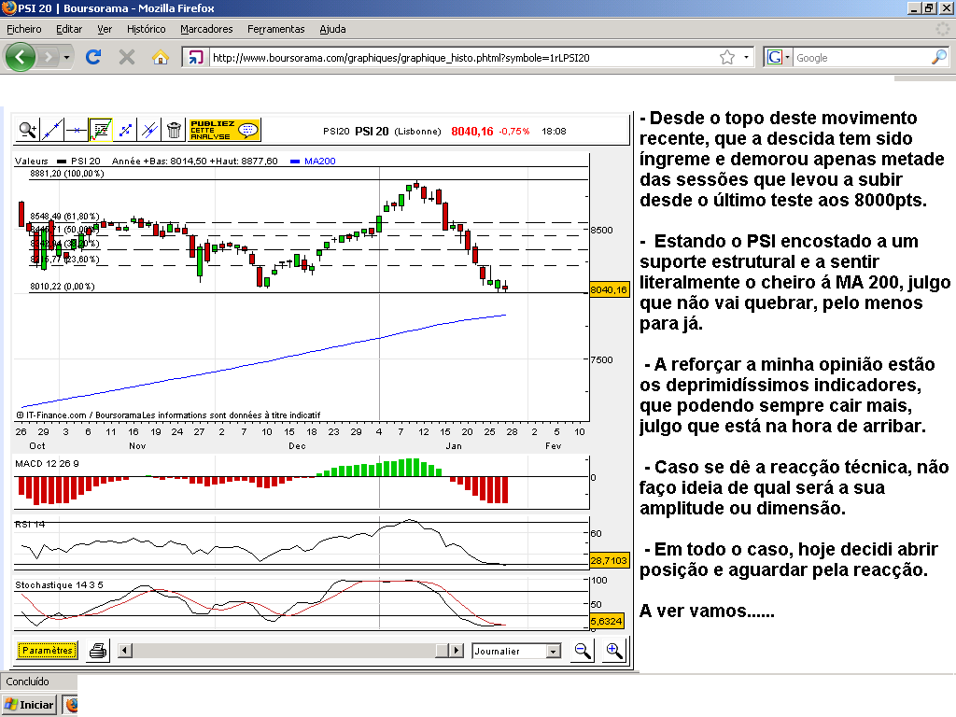
Task: Click the trash can delete icon
Action: pos(174,130)
